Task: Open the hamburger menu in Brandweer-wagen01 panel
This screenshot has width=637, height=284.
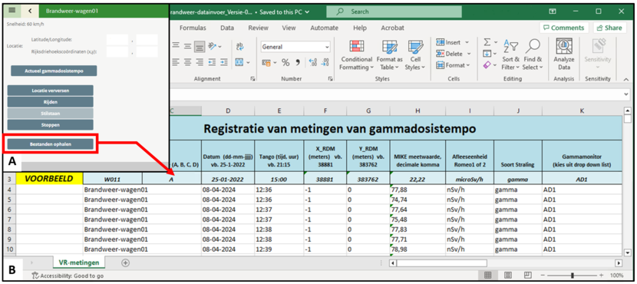Action: point(12,11)
